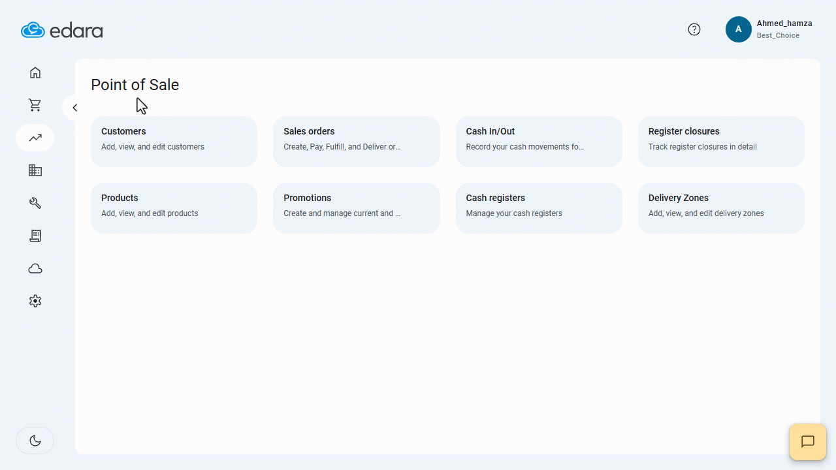Open the receipt sidebar icon
836x470 pixels.
35,236
